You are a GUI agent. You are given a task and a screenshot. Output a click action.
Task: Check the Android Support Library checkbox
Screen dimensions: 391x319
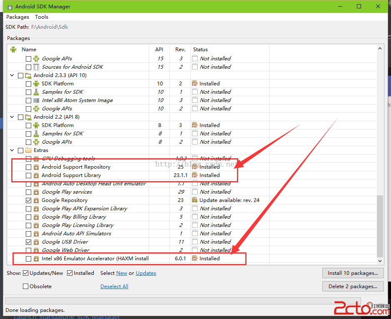tap(28, 175)
